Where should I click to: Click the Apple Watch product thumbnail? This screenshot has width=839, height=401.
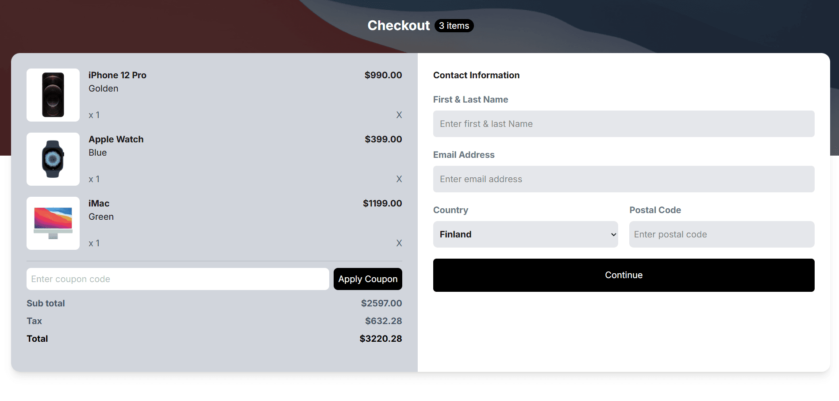(x=53, y=159)
